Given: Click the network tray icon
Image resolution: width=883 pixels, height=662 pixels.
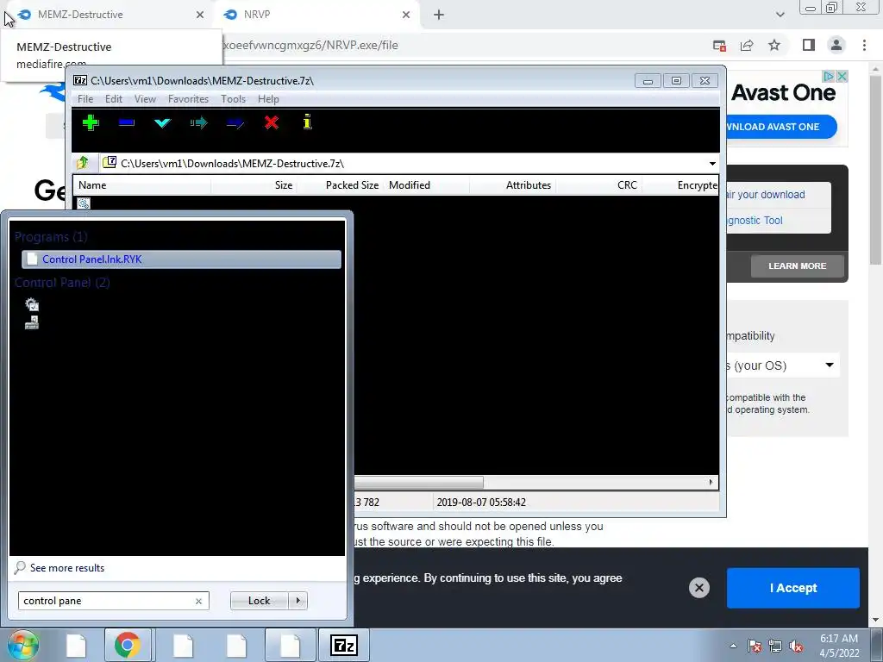Looking at the screenshot, I should tap(775, 646).
